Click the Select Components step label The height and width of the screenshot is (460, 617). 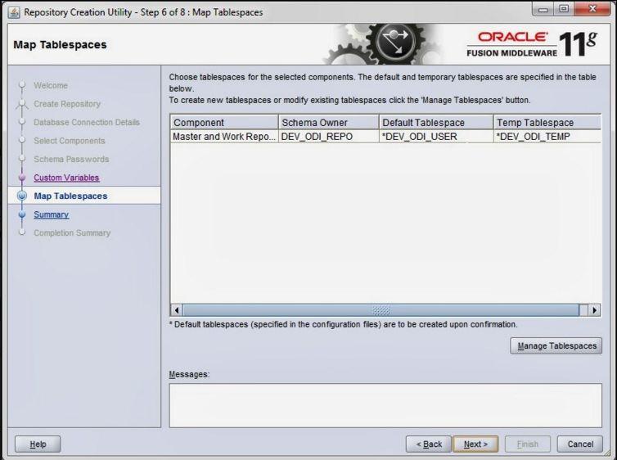[70, 141]
